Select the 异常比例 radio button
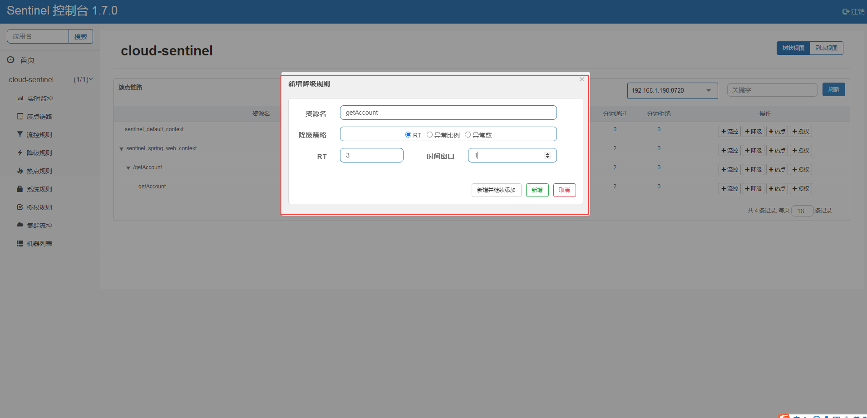Image resolution: width=867 pixels, height=418 pixels. 429,135
